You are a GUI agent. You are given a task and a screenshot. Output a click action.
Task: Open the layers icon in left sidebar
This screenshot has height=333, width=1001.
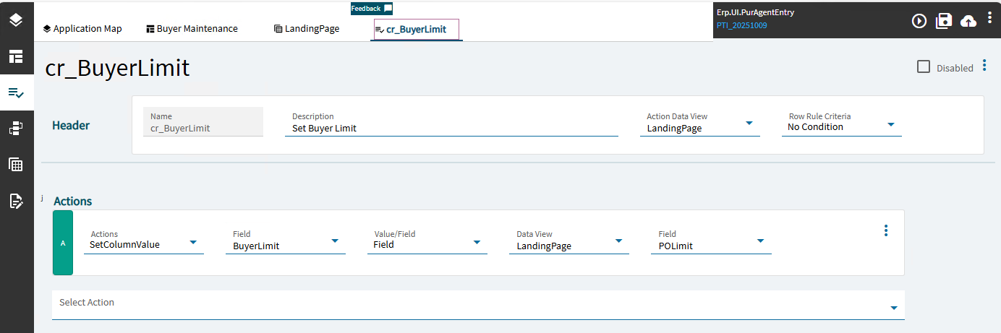pyautogui.click(x=16, y=20)
